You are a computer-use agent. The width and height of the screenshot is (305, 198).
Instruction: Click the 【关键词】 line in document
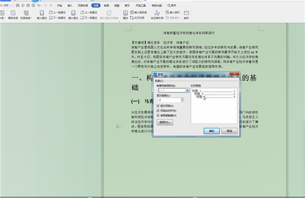[x=160, y=43]
